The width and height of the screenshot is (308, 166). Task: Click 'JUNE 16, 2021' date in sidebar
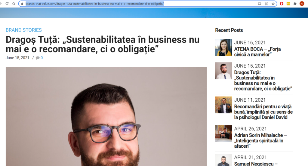pos(250,43)
